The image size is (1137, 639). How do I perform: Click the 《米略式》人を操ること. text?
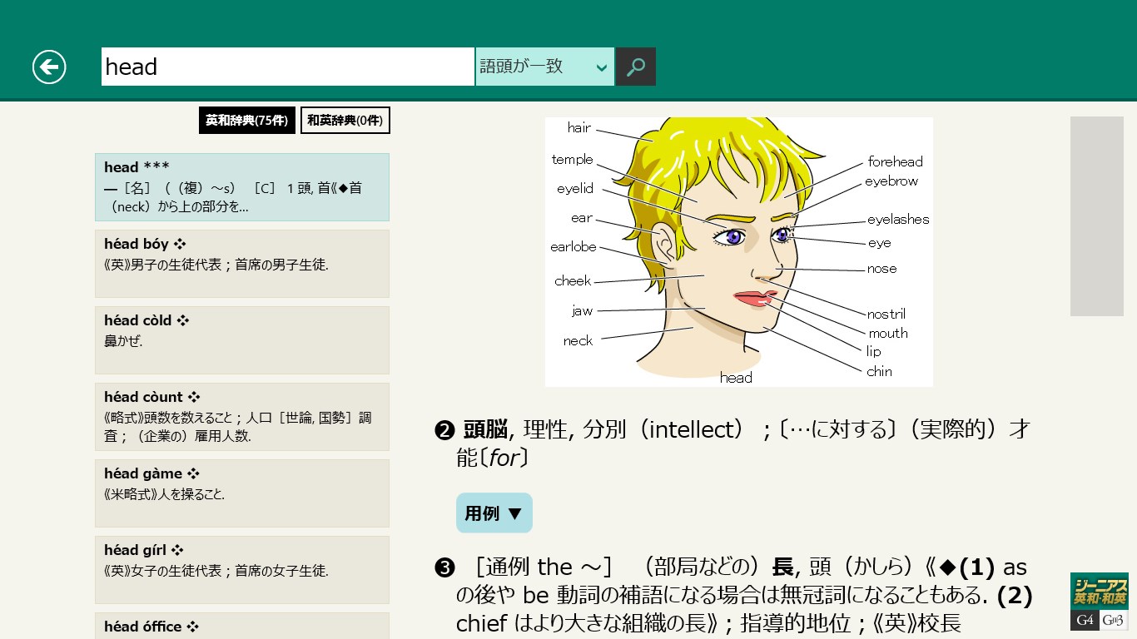(164, 493)
